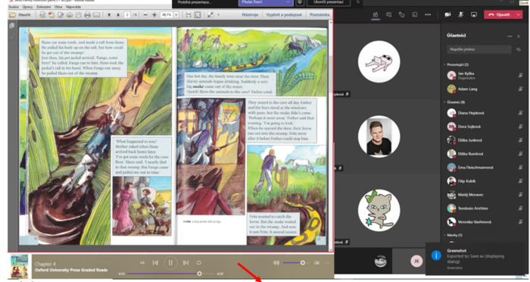Open a file with the Otevřít folder button
530x282 pixels.
click(x=20, y=15)
